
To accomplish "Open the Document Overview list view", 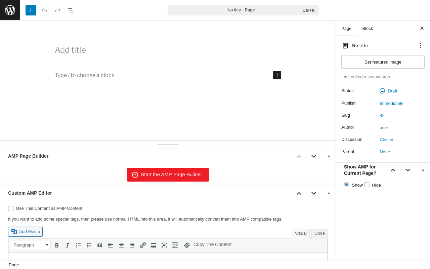I will (71, 10).
